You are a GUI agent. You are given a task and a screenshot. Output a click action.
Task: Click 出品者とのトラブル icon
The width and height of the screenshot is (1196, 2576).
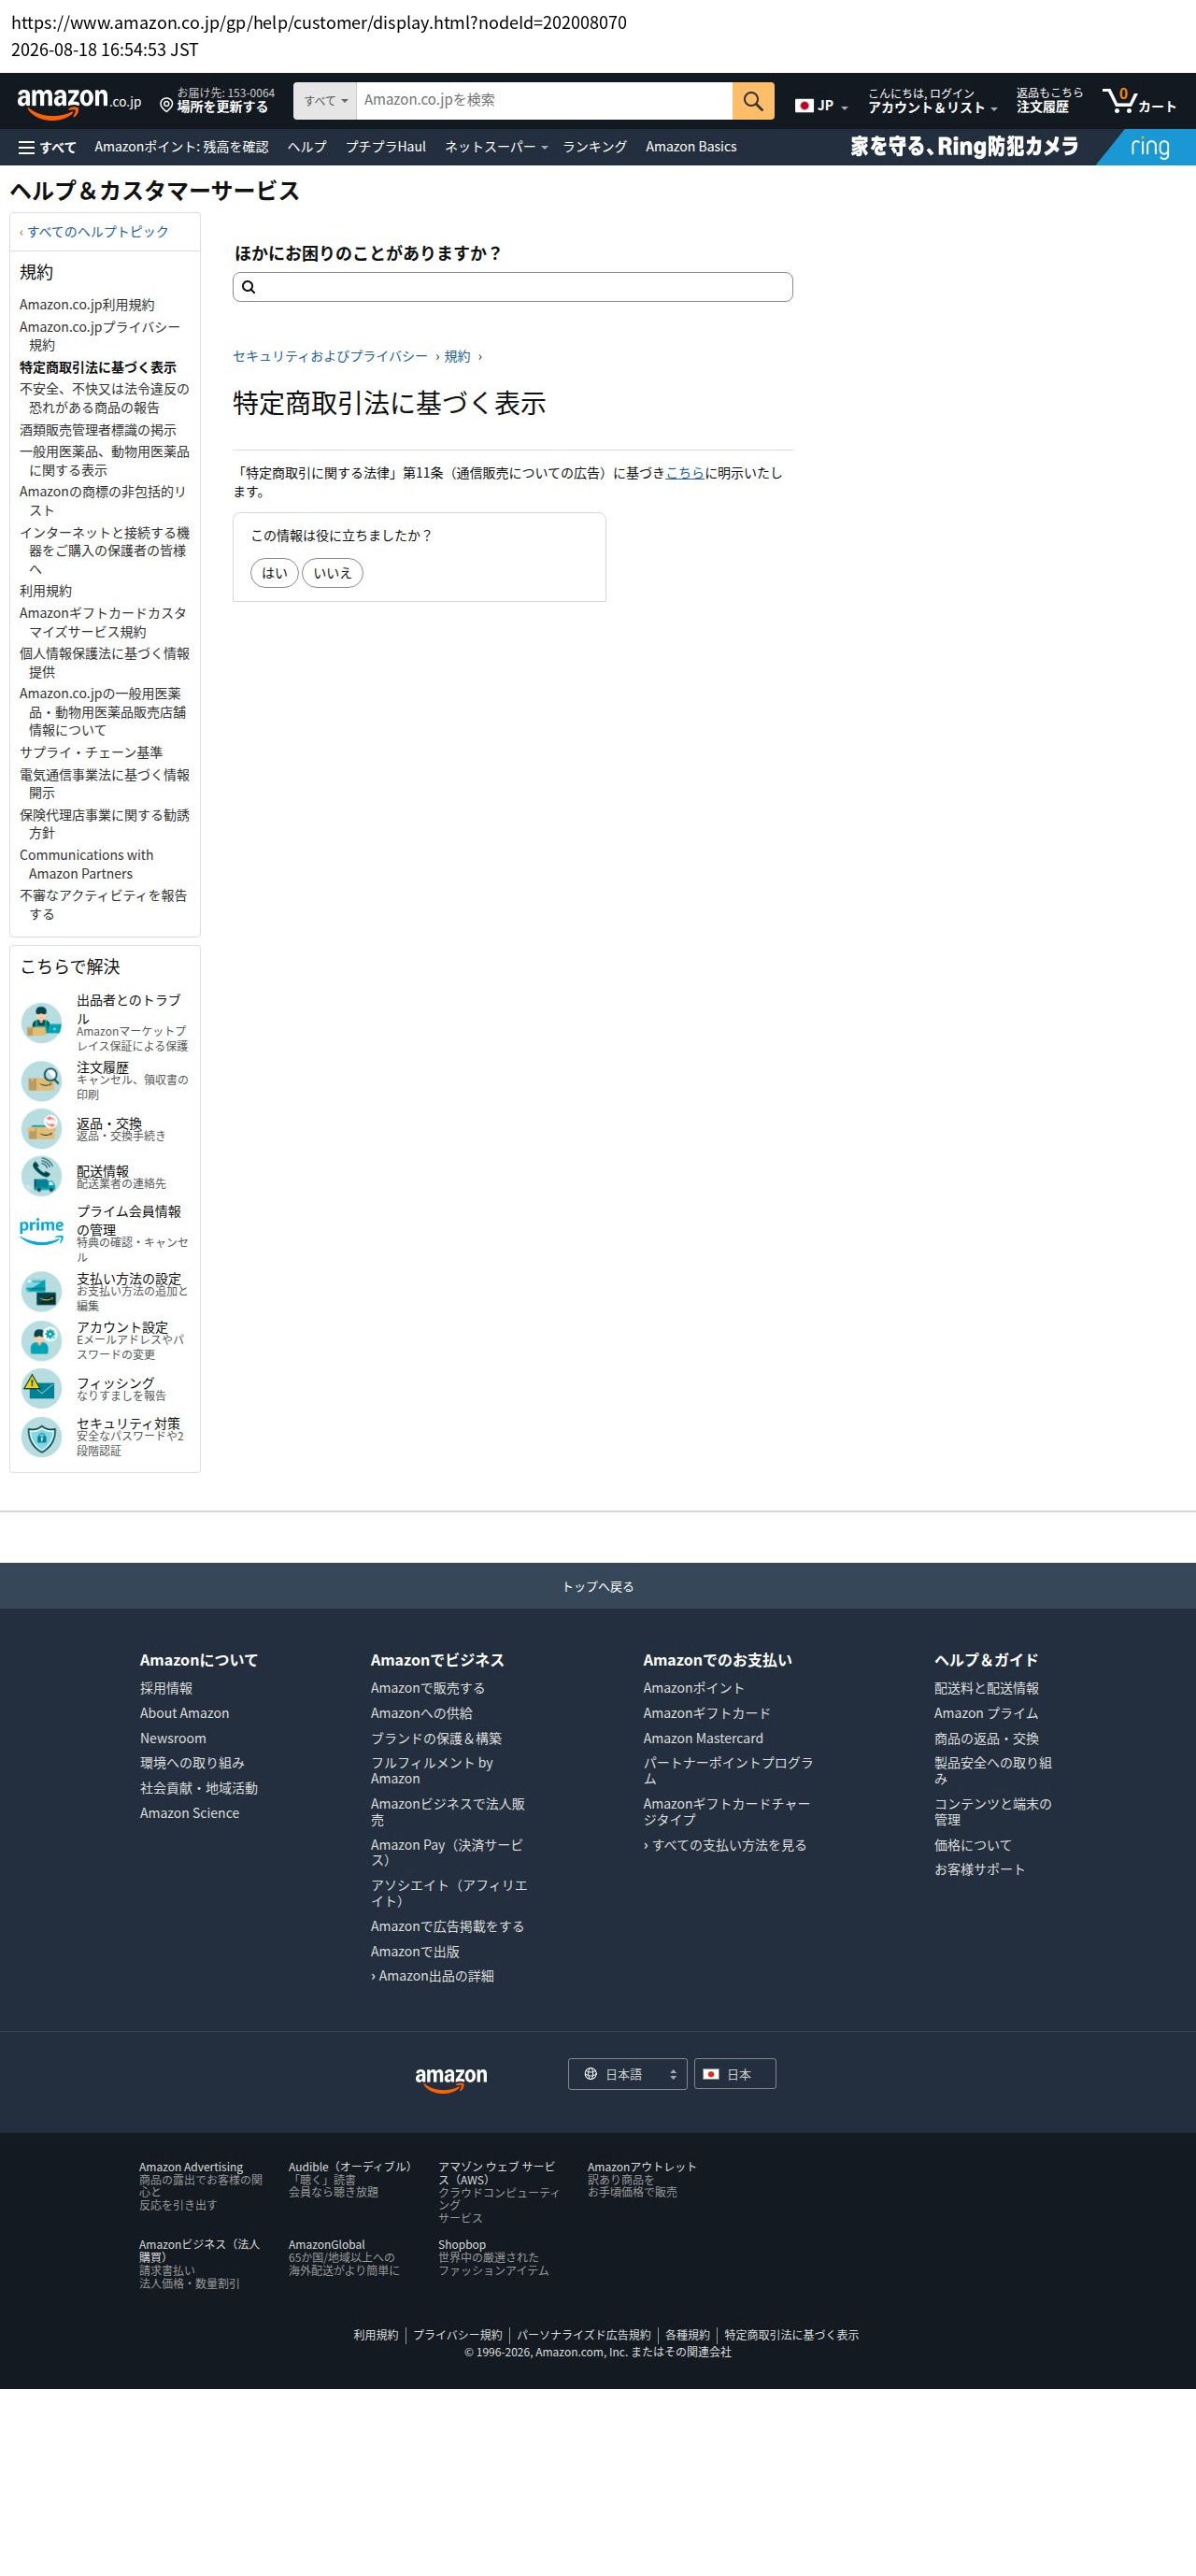(x=41, y=1023)
